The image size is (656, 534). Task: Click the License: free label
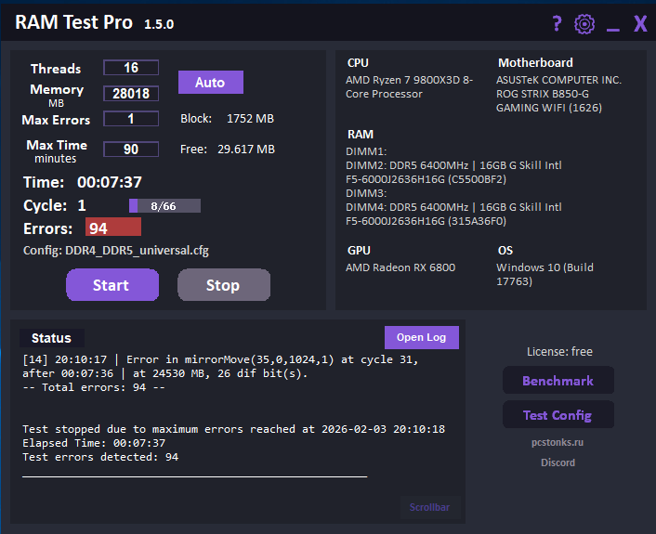point(559,352)
